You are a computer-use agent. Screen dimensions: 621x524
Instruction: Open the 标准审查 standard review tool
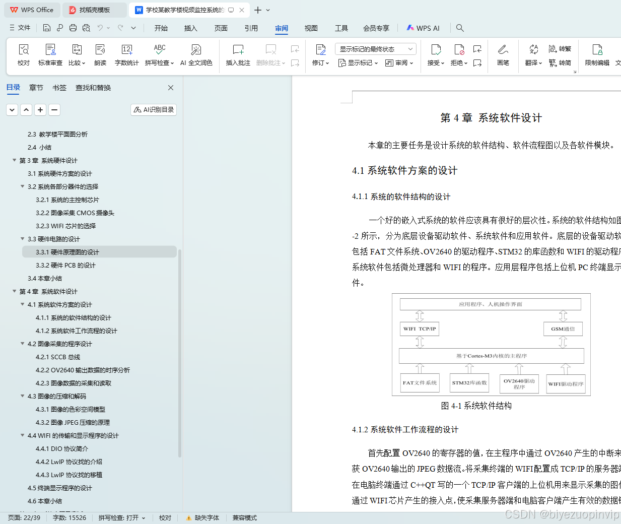click(50, 55)
